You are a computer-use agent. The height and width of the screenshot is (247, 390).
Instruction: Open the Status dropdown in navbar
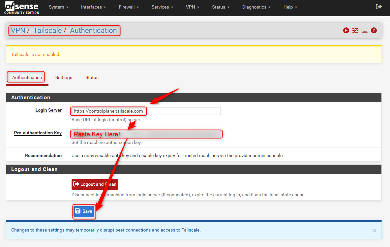[x=221, y=7]
